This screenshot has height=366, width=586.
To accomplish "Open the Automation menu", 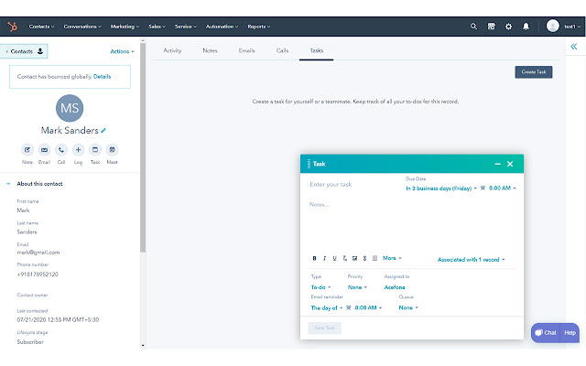I will click(x=222, y=27).
